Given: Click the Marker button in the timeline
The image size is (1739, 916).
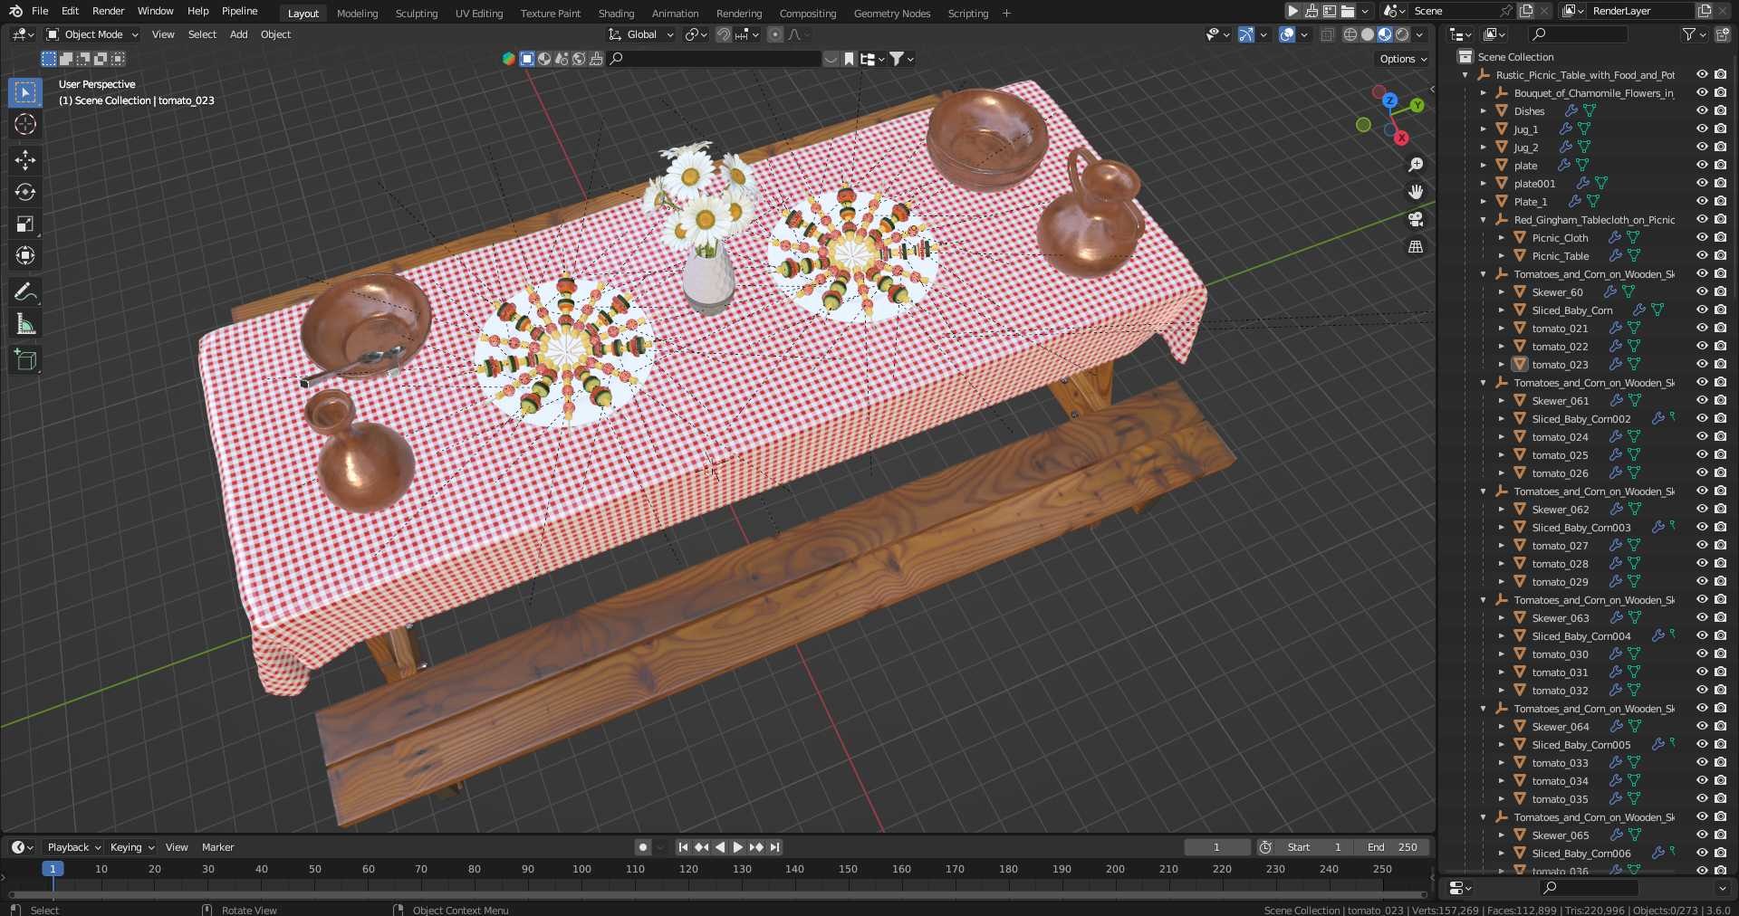Looking at the screenshot, I should tap(217, 847).
